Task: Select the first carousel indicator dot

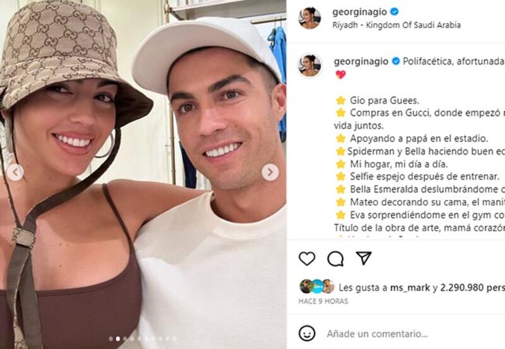Action: tap(111, 339)
